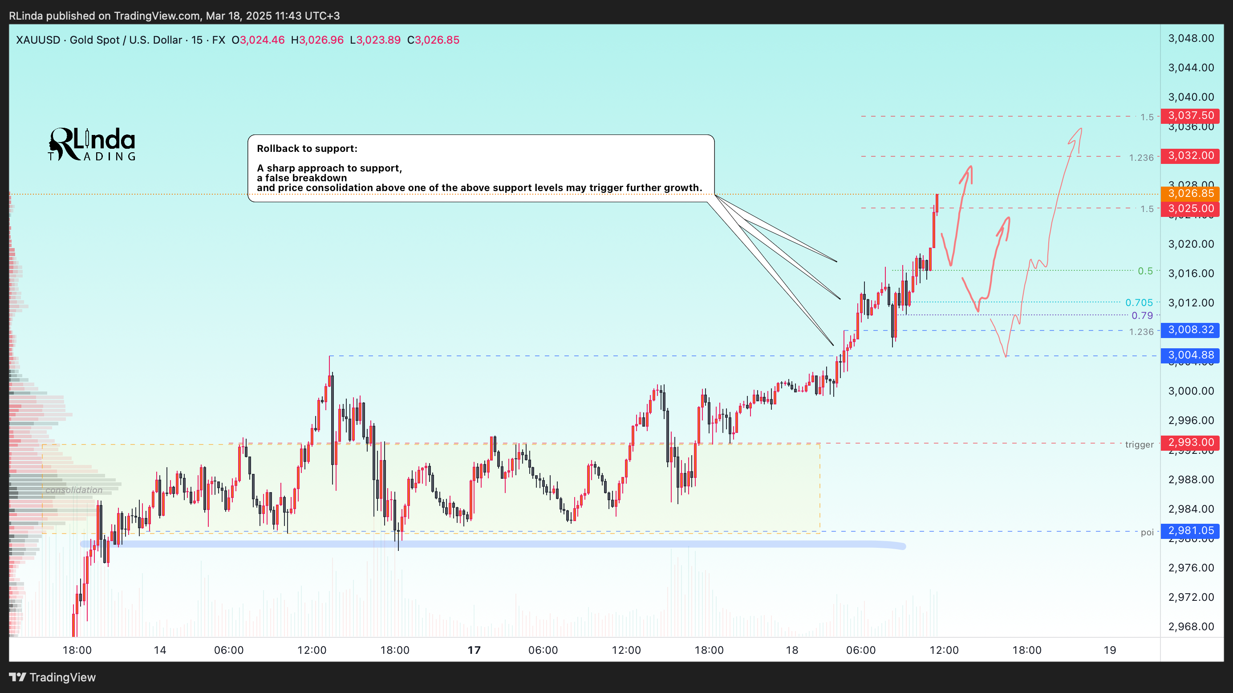
Task: Click the blue 2,981.05 poi price label
Action: click(1190, 530)
